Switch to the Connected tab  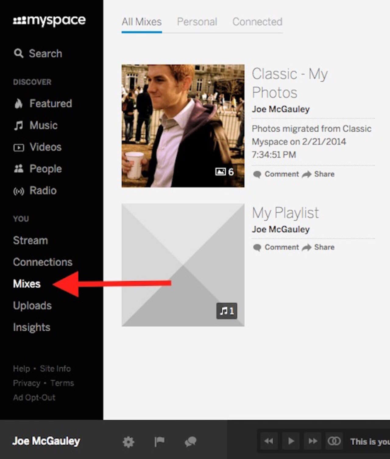click(x=257, y=22)
